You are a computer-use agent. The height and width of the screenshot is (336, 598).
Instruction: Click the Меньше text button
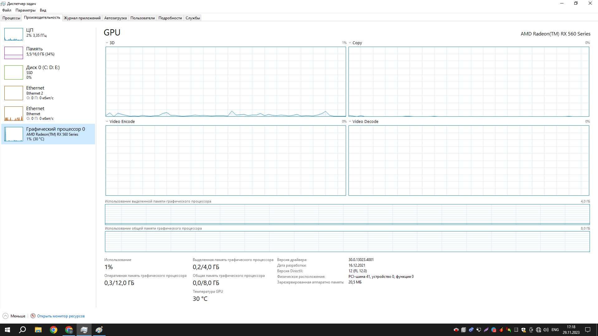(x=18, y=316)
